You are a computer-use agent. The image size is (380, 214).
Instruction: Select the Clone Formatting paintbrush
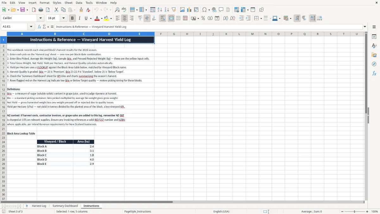pyautogui.click(x=81, y=10)
